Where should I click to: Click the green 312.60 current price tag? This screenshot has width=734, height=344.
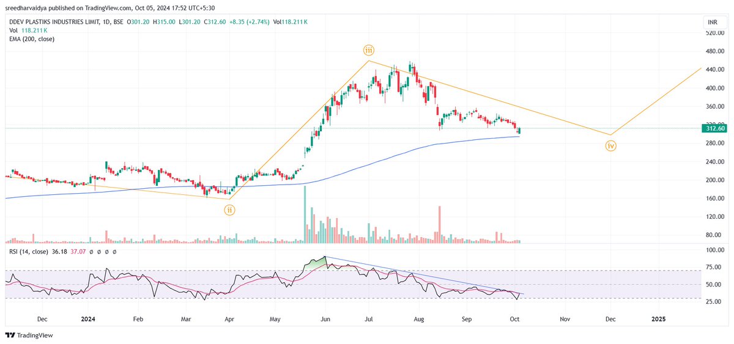click(713, 128)
